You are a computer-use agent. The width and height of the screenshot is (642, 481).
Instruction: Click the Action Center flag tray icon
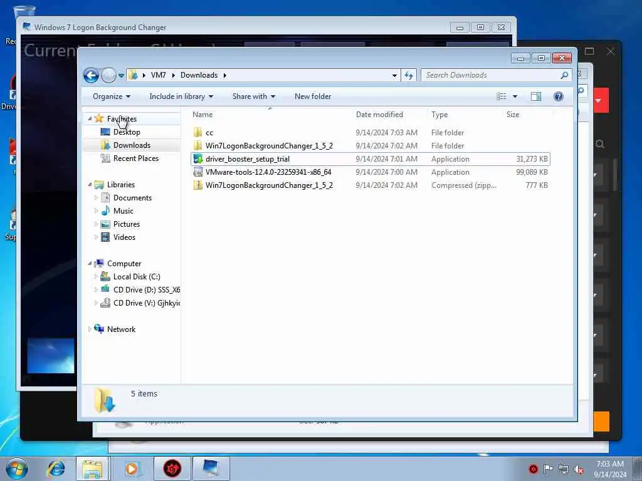[548, 468]
